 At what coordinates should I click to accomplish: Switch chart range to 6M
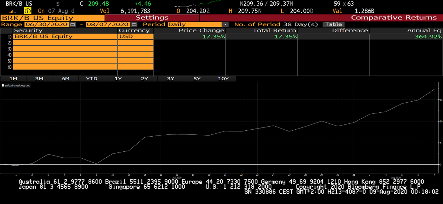point(65,78)
